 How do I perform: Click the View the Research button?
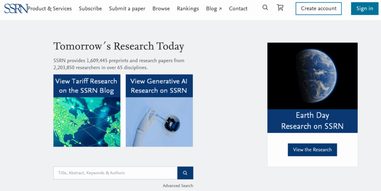[x=312, y=149]
